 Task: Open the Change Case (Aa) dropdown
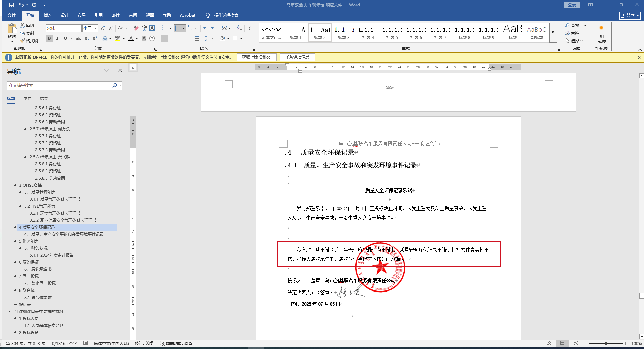click(123, 28)
